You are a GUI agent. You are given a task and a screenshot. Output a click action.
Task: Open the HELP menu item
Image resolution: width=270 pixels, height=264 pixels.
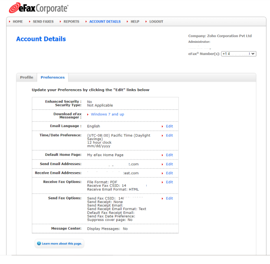(135, 22)
